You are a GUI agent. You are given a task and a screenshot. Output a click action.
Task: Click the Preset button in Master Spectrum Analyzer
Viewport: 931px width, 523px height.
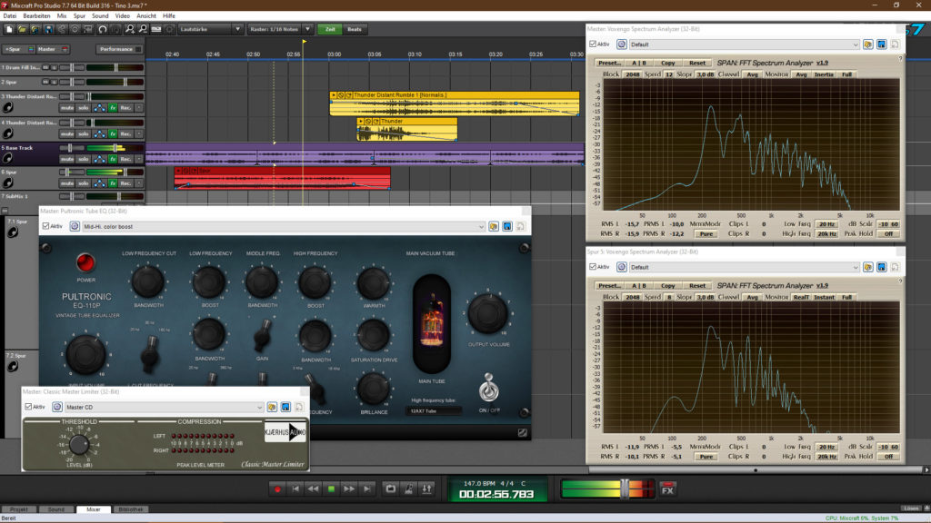609,63
